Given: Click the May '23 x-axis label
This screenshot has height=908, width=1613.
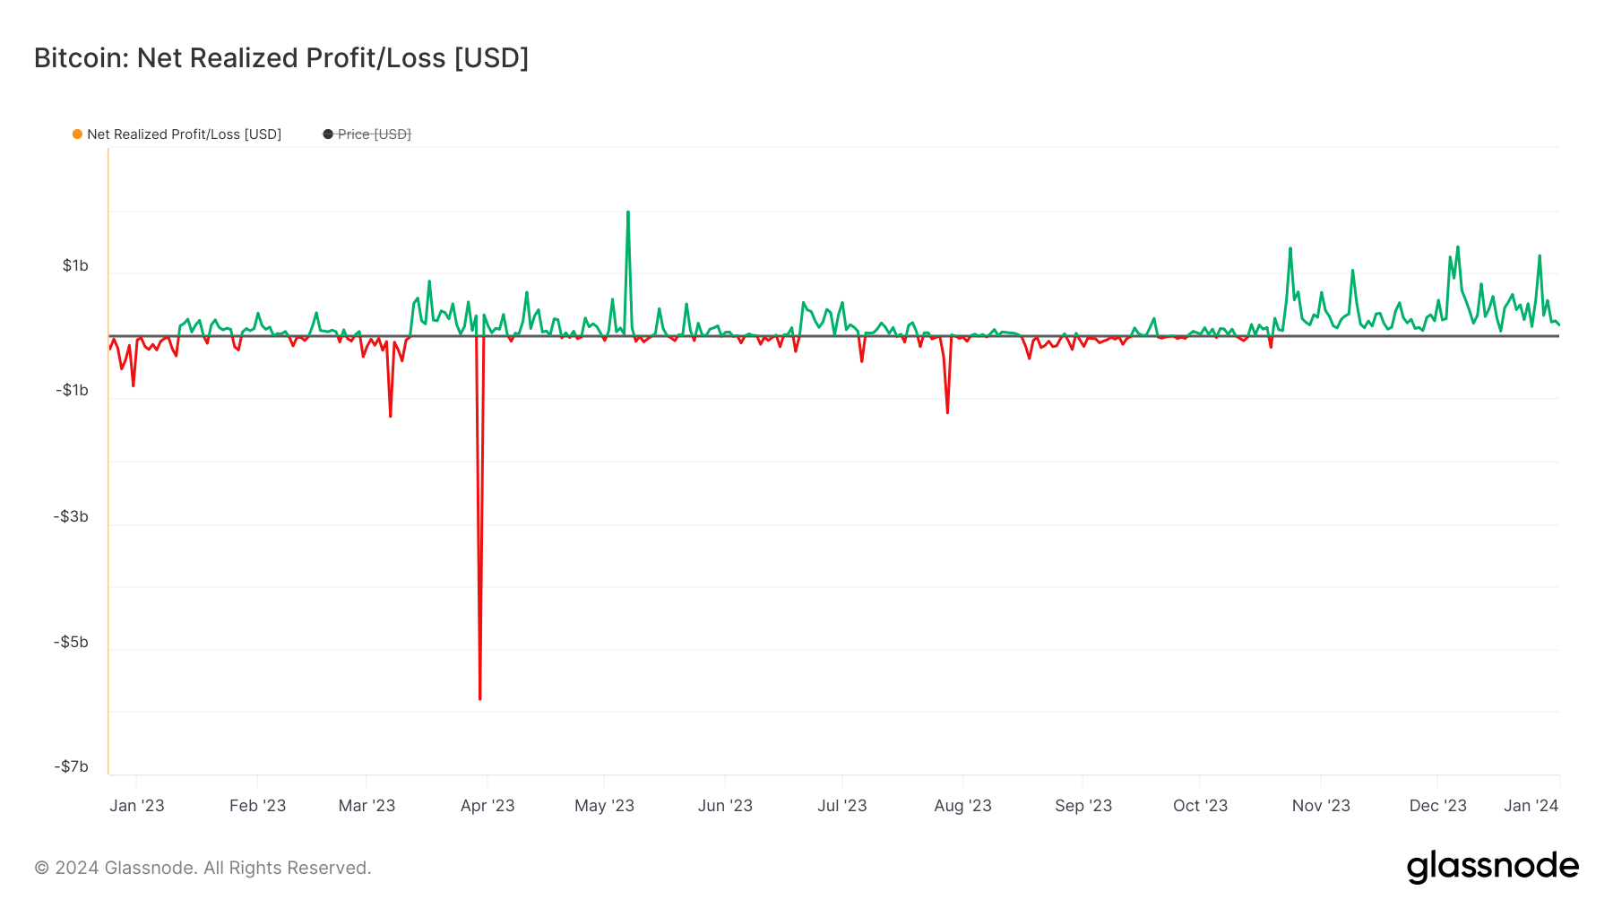Looking at the screenshot, I should point(604,805).
